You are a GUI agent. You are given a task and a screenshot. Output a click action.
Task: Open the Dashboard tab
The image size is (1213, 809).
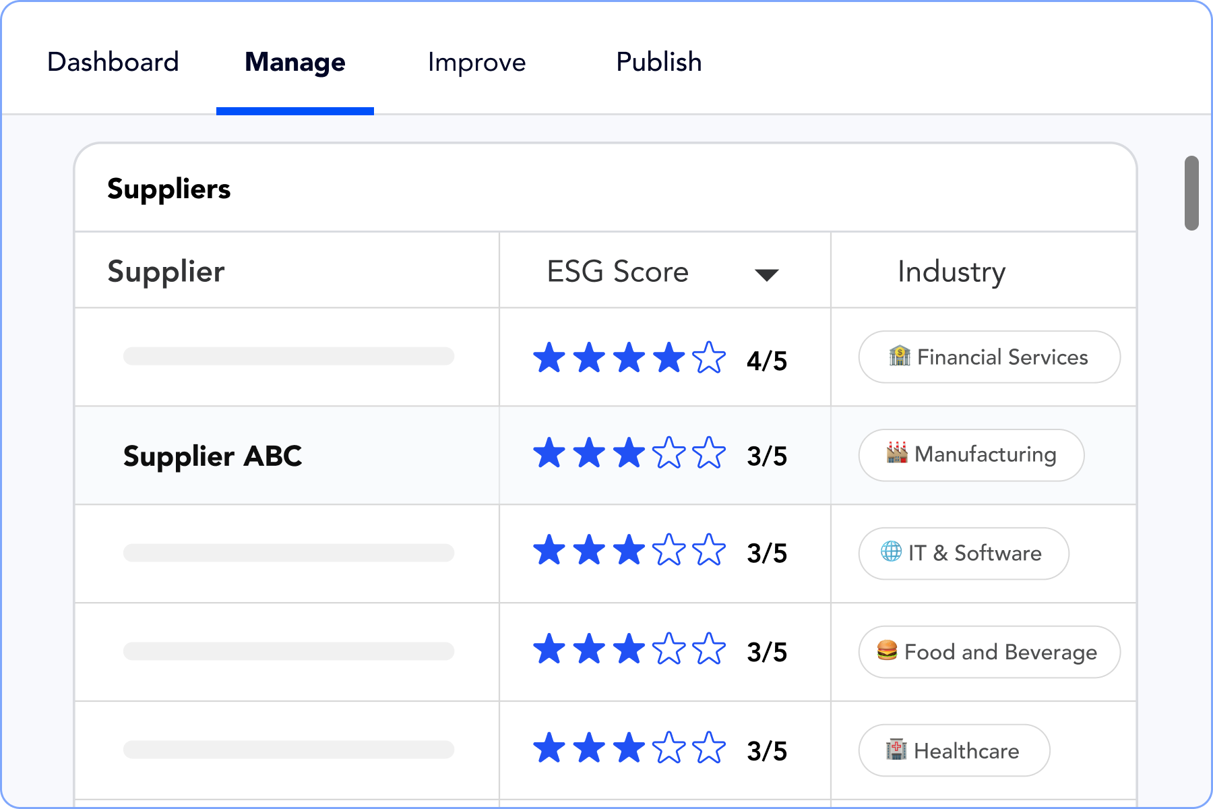tap(113, 62)
